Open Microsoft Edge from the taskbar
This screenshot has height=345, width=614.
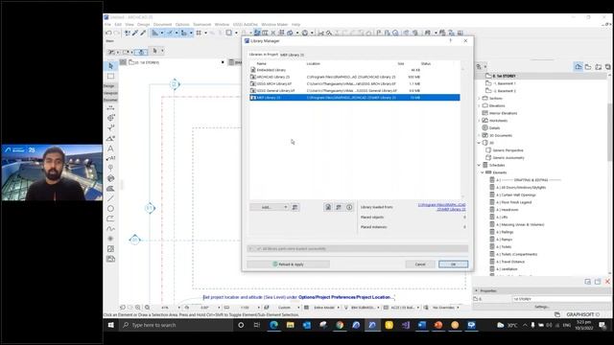tap(273, 325)
